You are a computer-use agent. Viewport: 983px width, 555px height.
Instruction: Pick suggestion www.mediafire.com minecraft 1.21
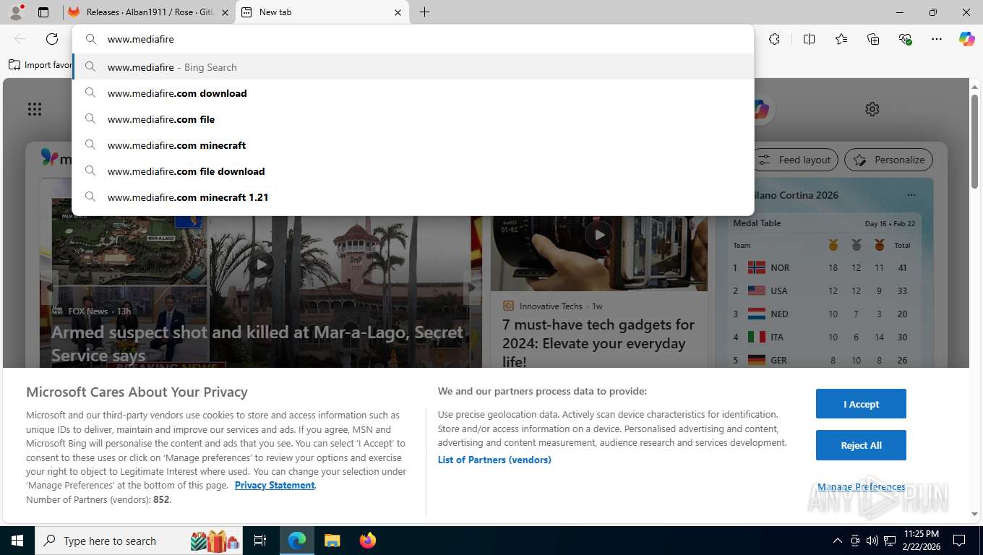pos(413,197)
